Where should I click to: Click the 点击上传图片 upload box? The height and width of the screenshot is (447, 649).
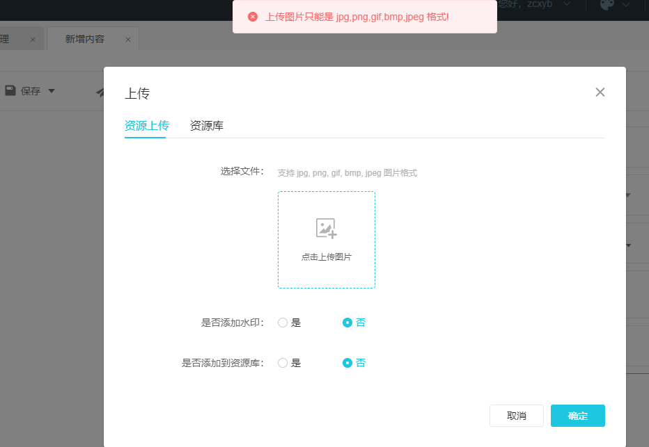(x=326, y=240)
